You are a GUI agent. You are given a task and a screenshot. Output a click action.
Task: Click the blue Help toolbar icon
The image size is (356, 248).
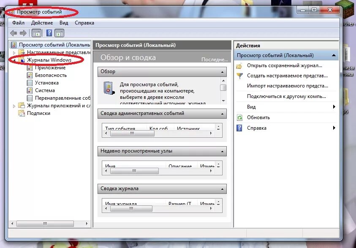(x=49, y=33)
